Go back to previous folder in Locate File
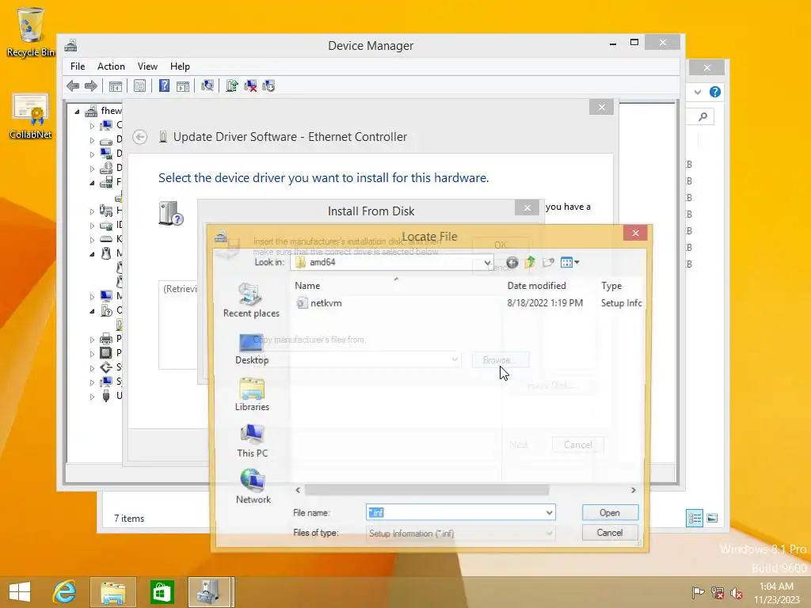This screenshot has height=608, width=811. click(x=512, y=263)
